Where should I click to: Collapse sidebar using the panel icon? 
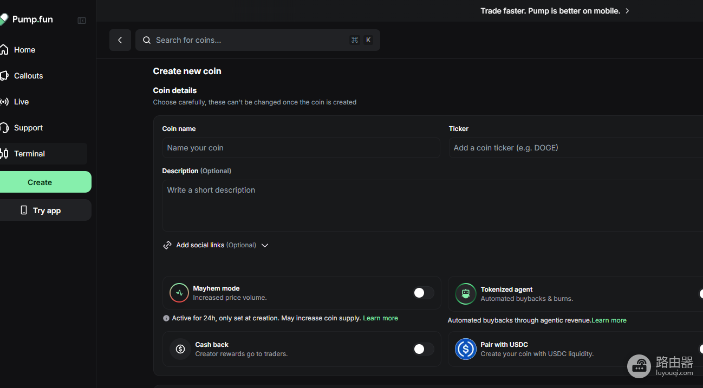pyautogui.click(x=82, y=21)
